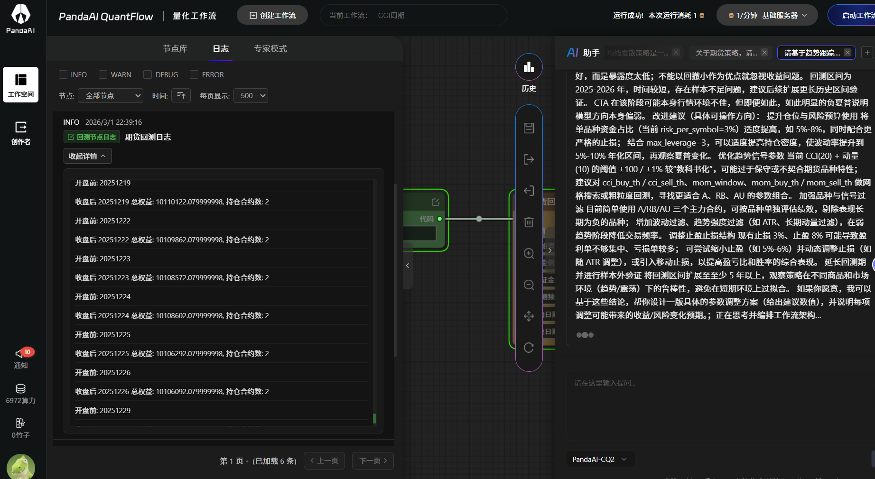Click the import icon in canvas toolbar
The height and width of the screenshot is (479, 875).
(529, 191)
